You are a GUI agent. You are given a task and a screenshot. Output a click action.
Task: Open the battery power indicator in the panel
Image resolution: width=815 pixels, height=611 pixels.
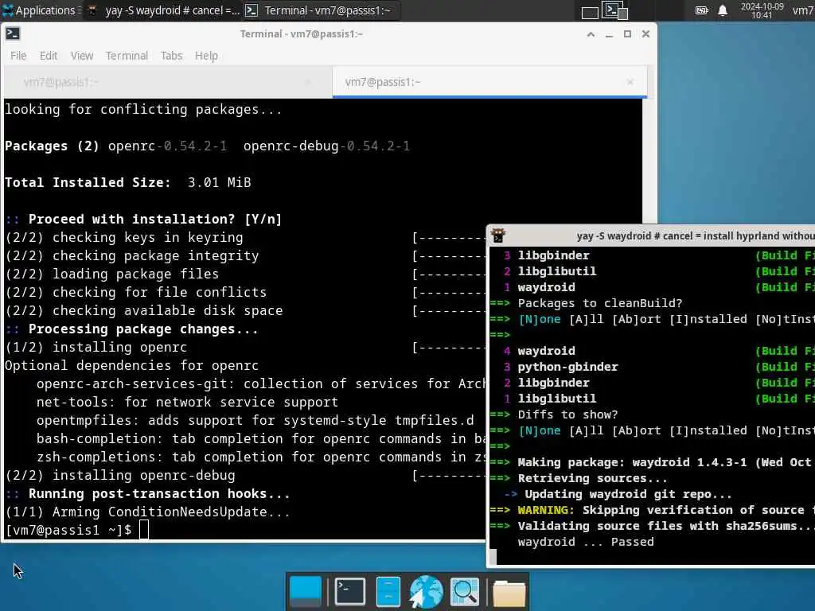702,10
